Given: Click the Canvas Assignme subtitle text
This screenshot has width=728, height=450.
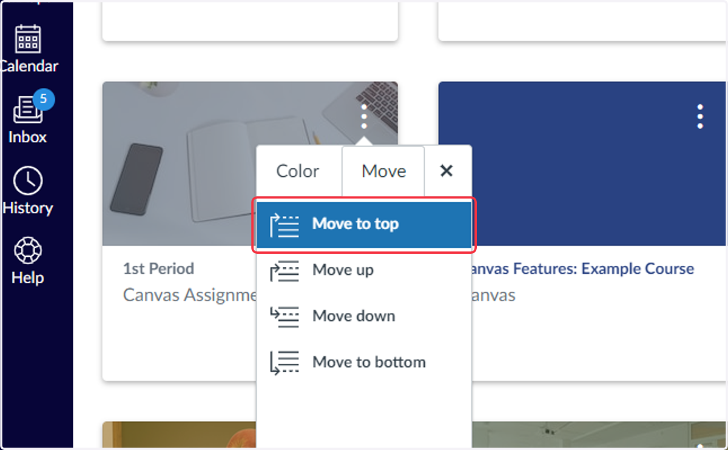Looking at the screenshot, I should [190, 296].
